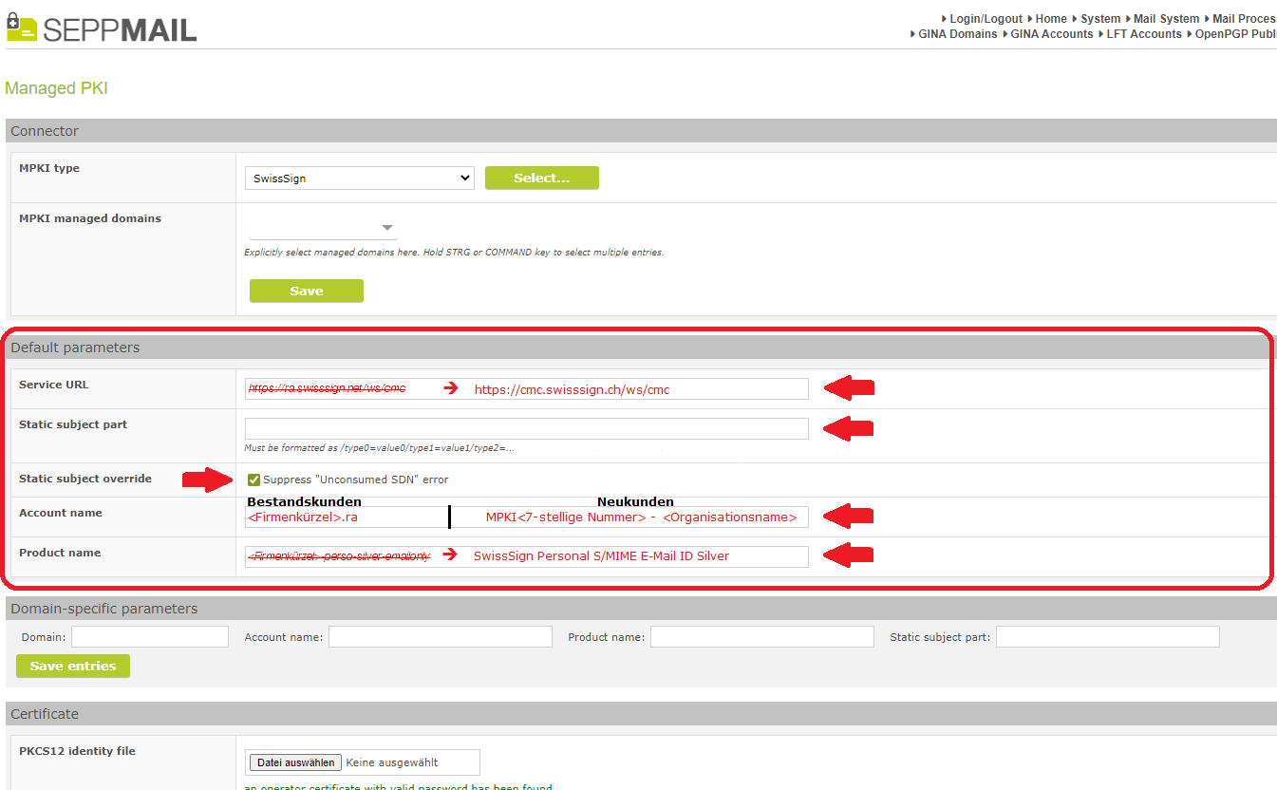Click the 'Keine ausgewählt' file status text
This screenshot has width=1277, height=790.
tap(392, 762)
